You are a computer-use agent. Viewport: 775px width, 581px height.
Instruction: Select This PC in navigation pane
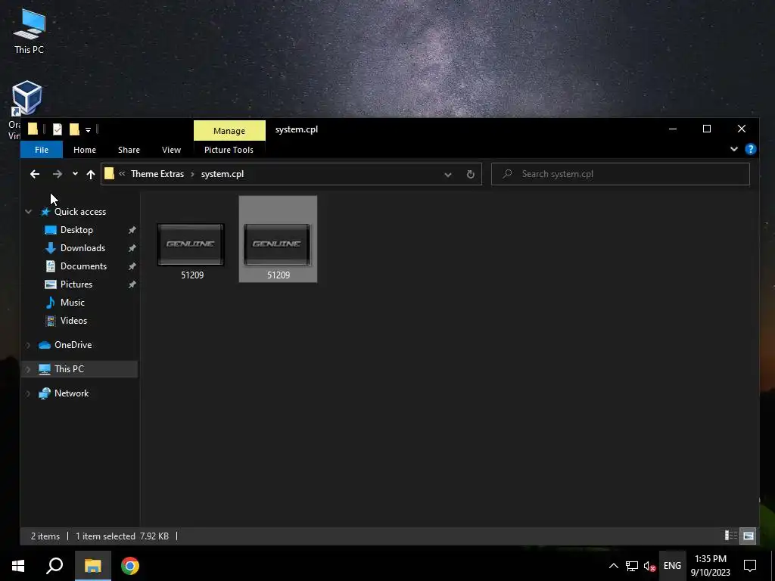pyautogui.click(x=69, y=369)
